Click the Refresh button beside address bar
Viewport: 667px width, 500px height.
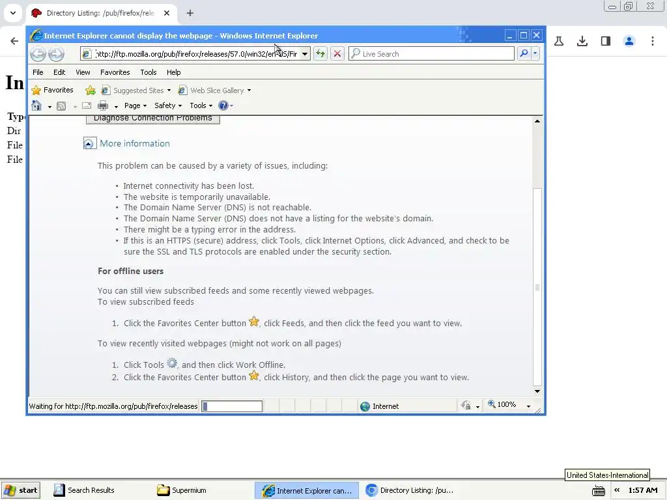point(320,54)
